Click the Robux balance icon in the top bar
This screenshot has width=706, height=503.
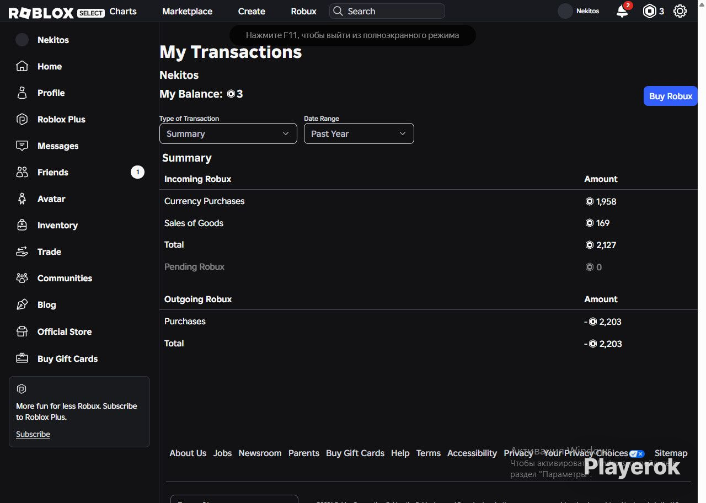tap(650, 11)
